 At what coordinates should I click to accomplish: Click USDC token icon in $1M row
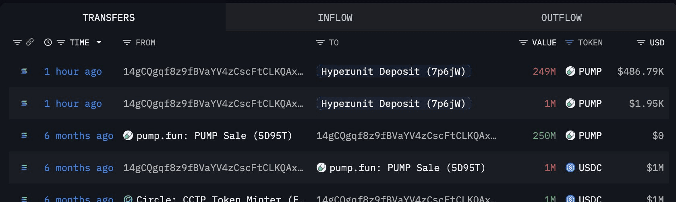pyautogui.click(x=570, y=167)
